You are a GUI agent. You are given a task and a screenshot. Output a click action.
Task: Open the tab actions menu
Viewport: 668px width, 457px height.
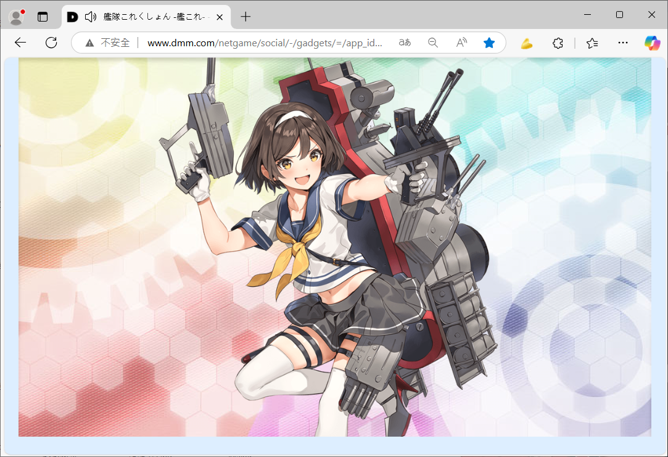43,17
